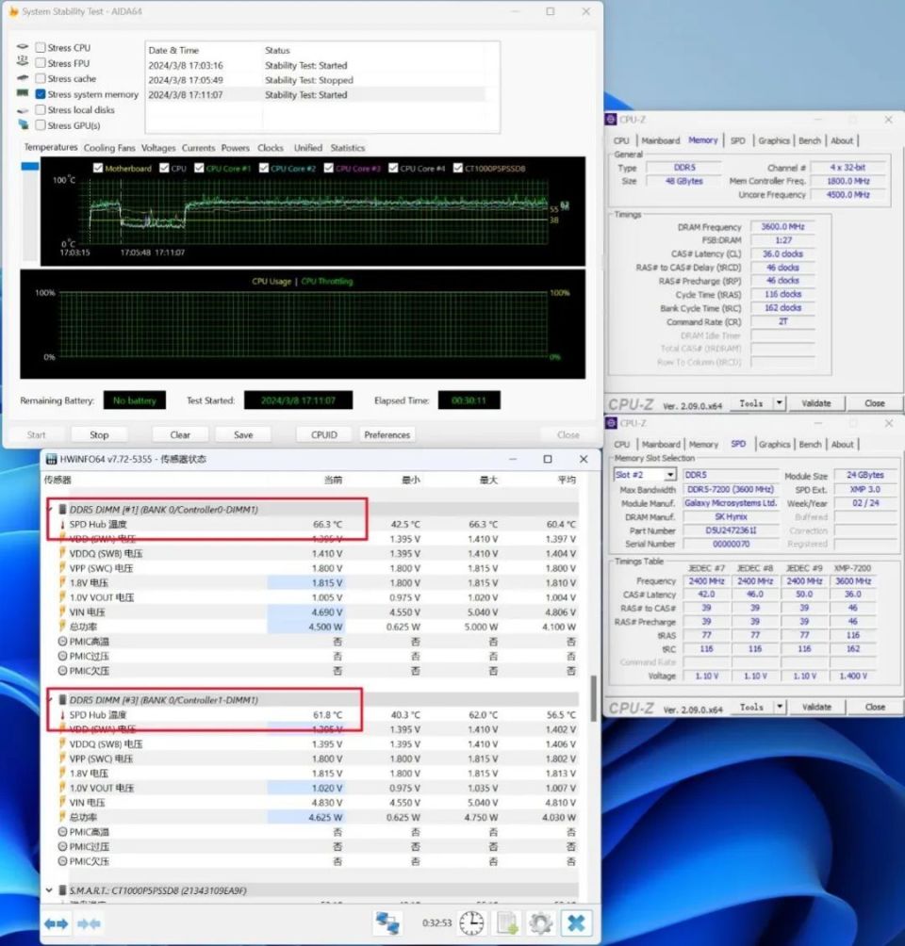Image resolution: width=905 pixels, height=946 pixels.
Task: Close sensors with the blue X icon
Action: pos(576,922)
